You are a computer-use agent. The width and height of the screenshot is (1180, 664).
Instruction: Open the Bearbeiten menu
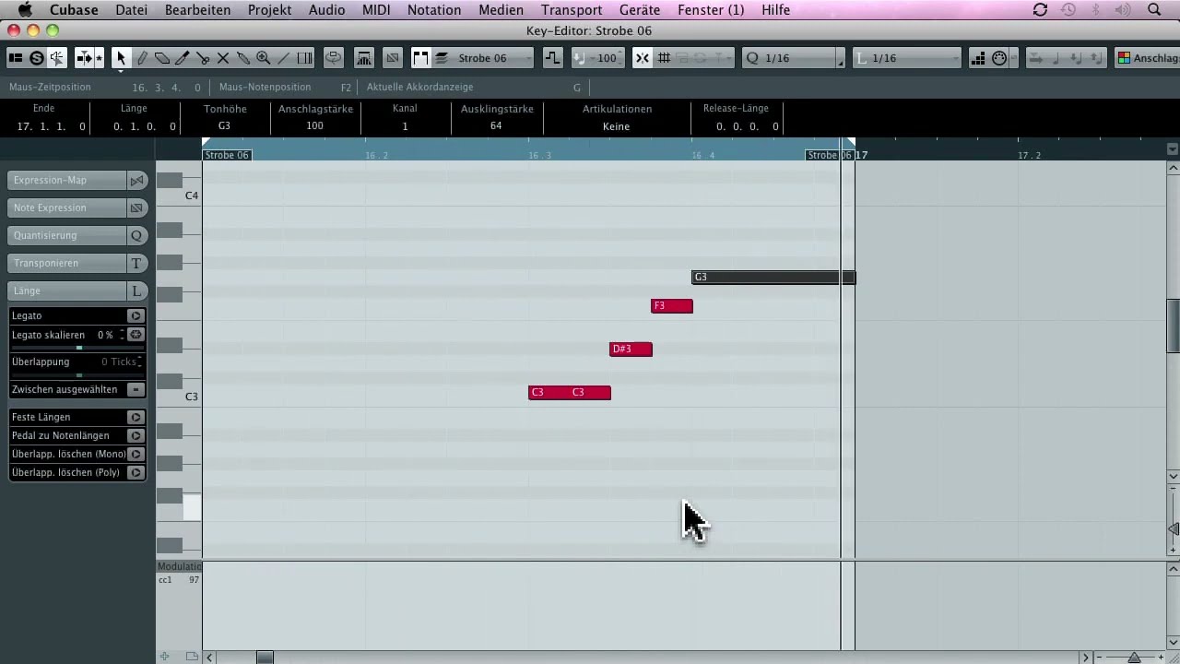[x=197, y=10]
